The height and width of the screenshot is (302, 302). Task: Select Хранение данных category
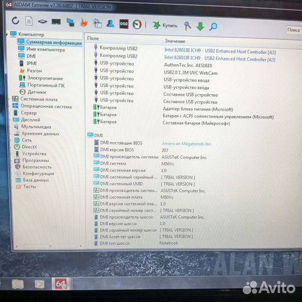(x=36, y=133)
